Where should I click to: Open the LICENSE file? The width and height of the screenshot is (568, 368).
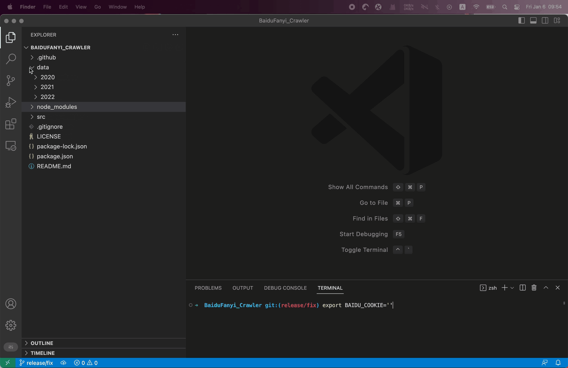point(104,136)
